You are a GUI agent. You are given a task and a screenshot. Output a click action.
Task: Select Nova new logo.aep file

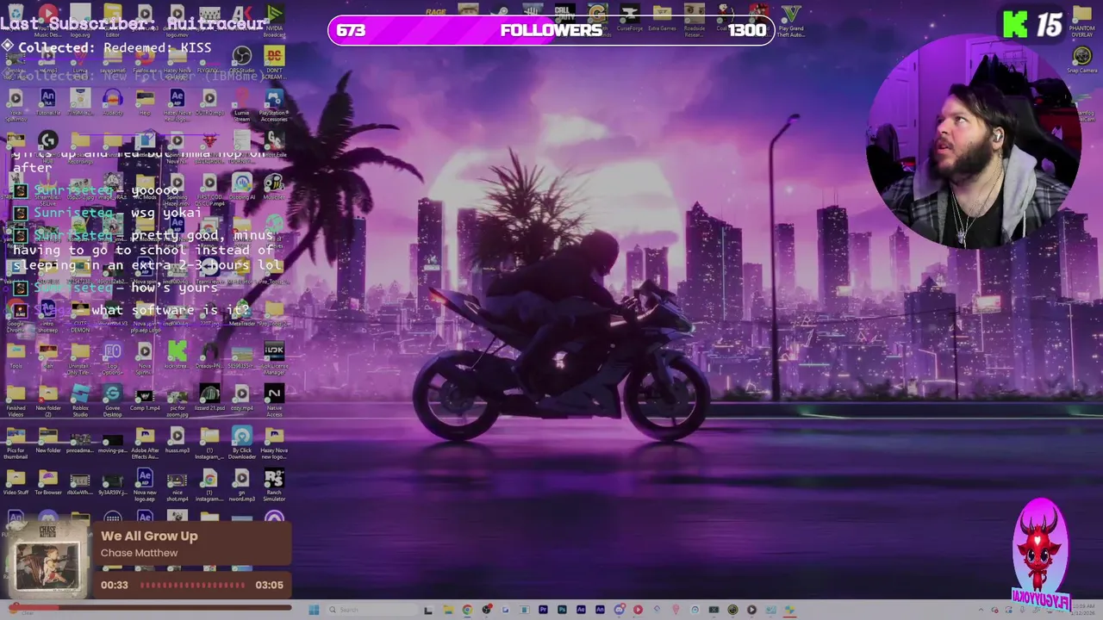145,486
